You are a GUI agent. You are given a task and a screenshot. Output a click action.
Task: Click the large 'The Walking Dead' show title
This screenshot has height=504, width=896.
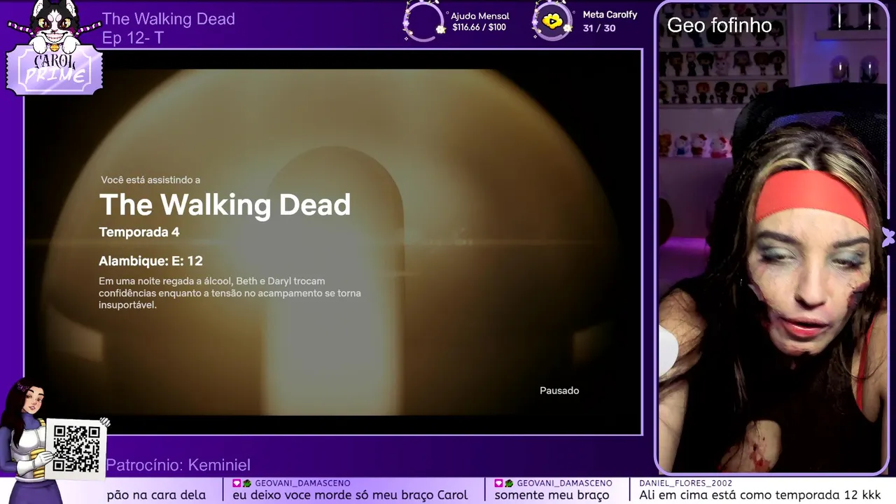click(225, 205)
